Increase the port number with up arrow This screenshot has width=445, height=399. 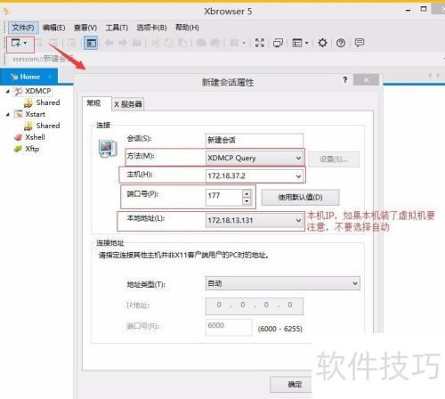pos(247,194)
